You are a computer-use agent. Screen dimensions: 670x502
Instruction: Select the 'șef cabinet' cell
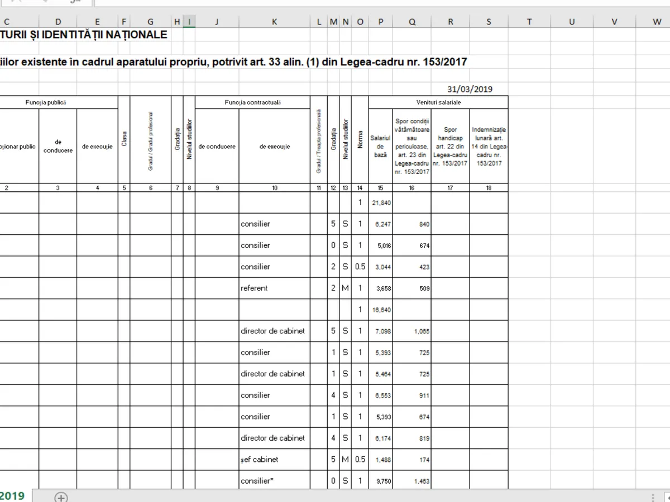[274, 460]
